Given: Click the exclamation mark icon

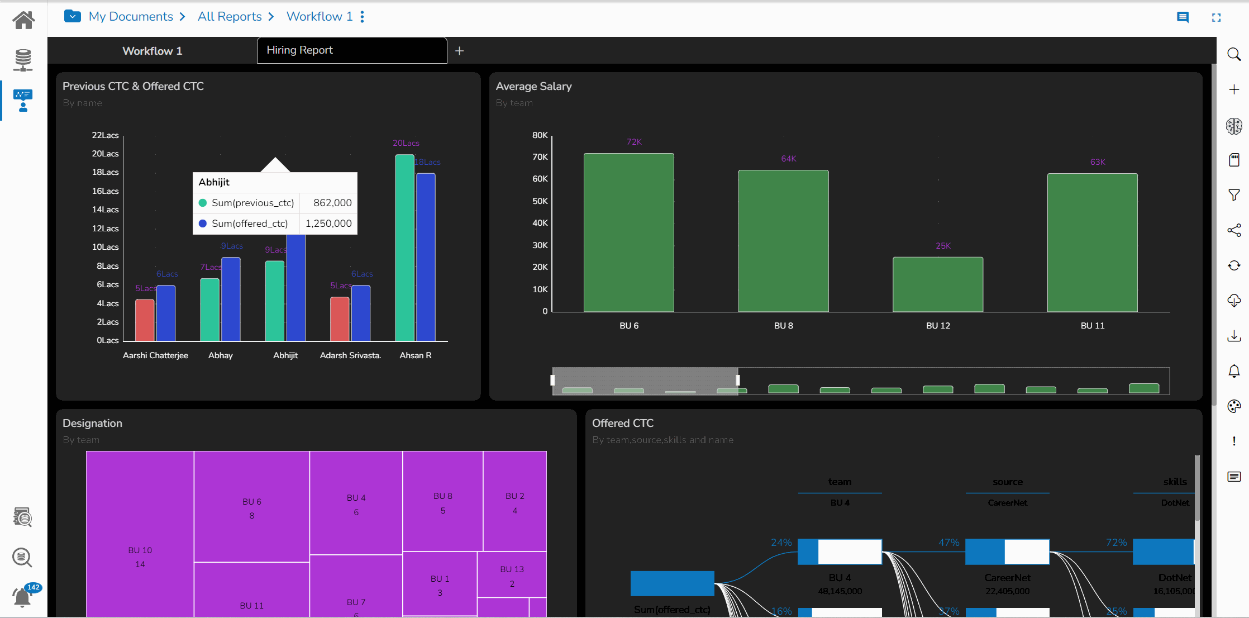Looking at the screenshot, I should [1234, 441].
